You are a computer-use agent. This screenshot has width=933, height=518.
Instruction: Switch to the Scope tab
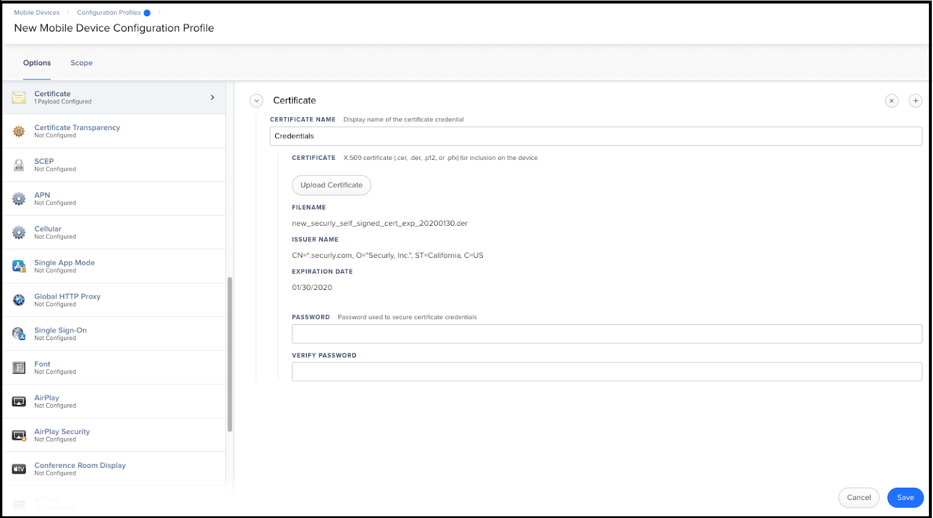pyautogui.click(x=82, y=63)
